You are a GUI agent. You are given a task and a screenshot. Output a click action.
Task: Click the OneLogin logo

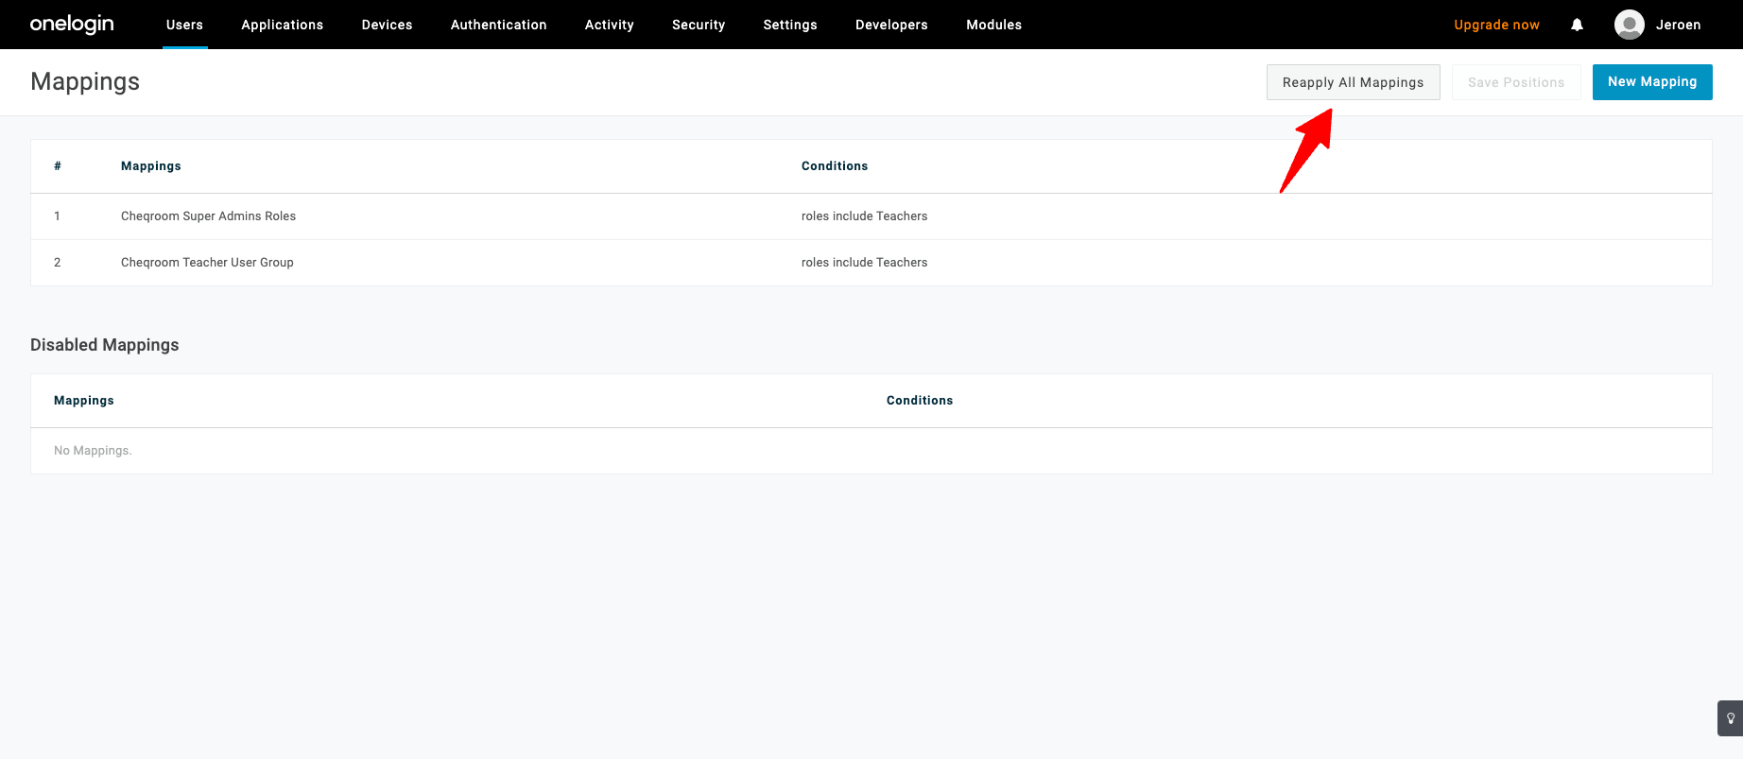[x=72, y=25]
